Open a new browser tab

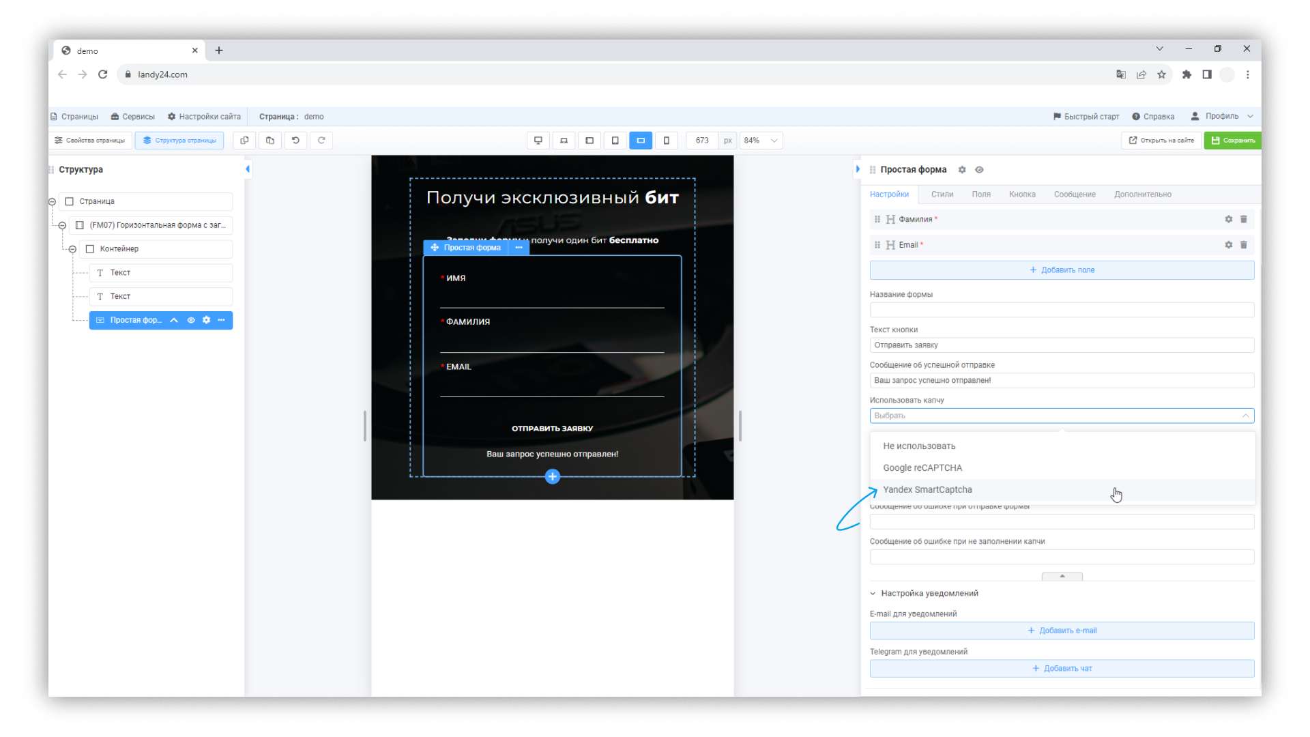point(219,50)
